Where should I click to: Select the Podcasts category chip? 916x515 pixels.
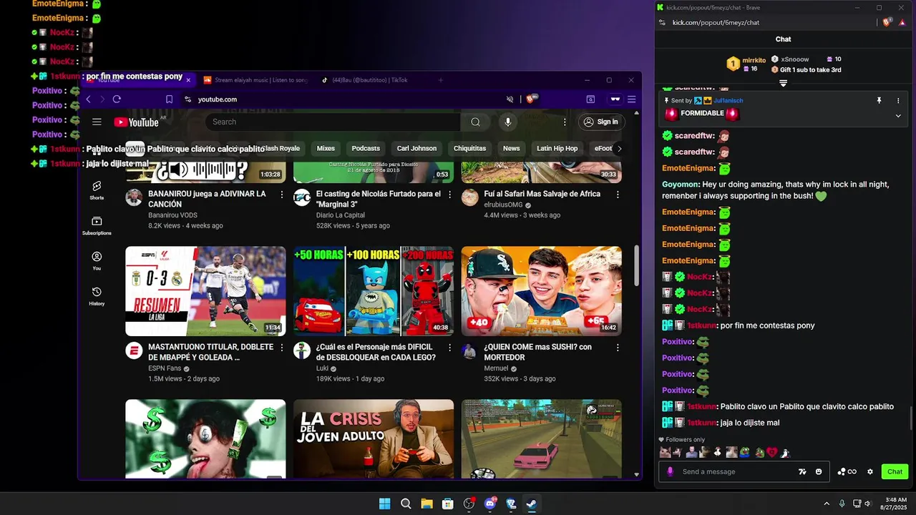click(x=366, y=149)
